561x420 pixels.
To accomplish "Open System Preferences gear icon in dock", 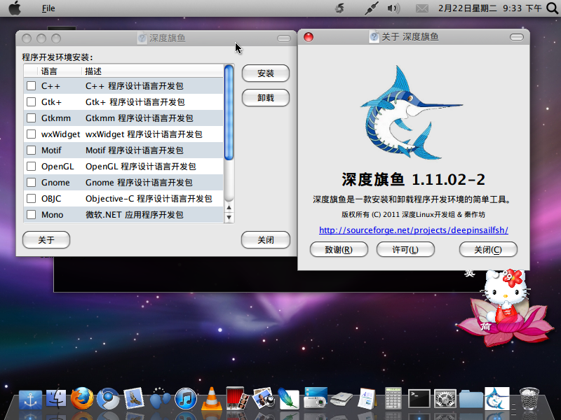I will pos(445,399).
